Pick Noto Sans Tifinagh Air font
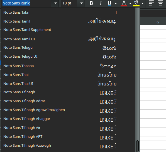This screenshot has width=166, height=152. click(x=68, y=128)
